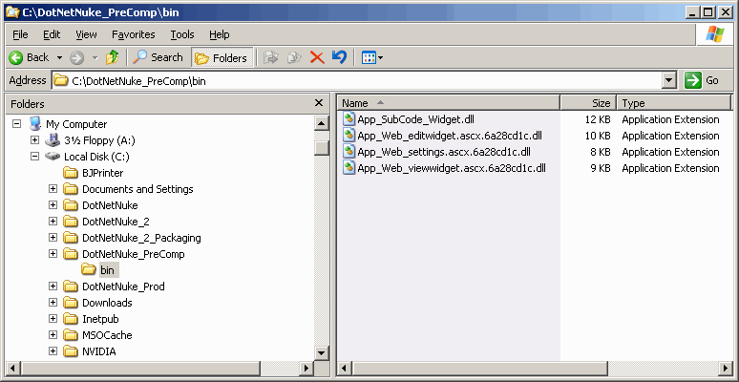Click the 3½ Floppy drive icon
This screenshot has width=739, height=382.
click(x=53, y=139)
